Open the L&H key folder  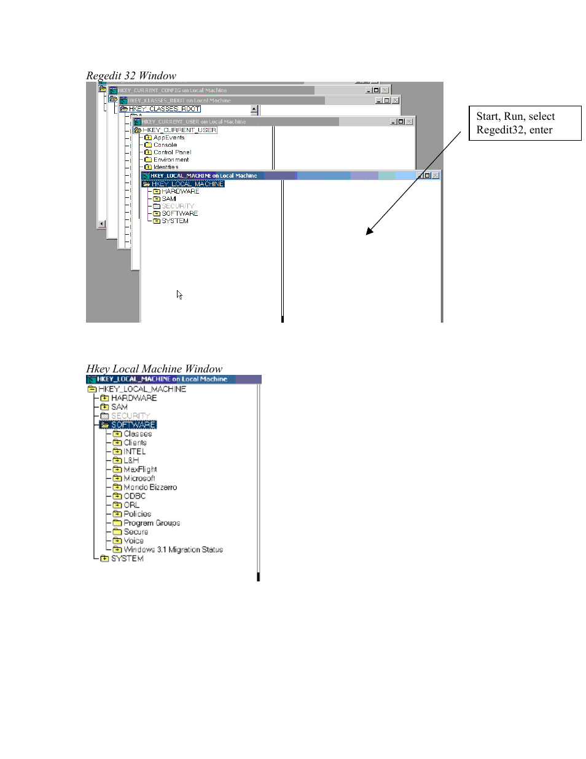[117, 460]
